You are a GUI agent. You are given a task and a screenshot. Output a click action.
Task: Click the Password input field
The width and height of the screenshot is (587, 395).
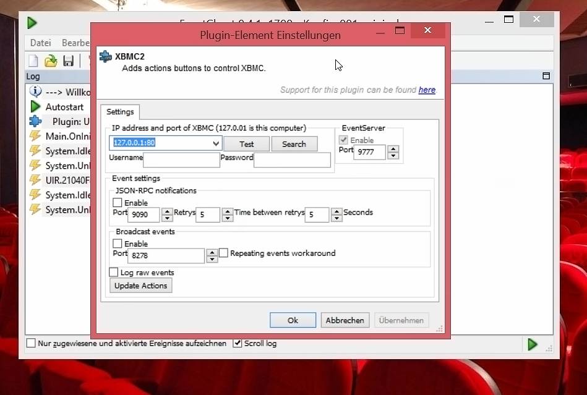point(292,159)
